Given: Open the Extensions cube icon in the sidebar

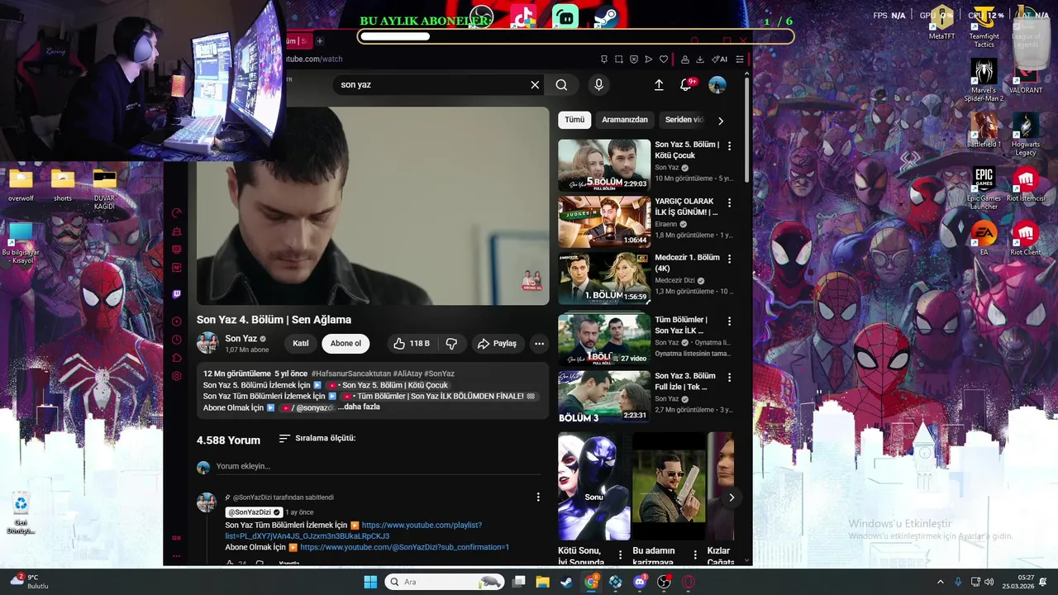Looking at the screenshot, I should 176,358.
